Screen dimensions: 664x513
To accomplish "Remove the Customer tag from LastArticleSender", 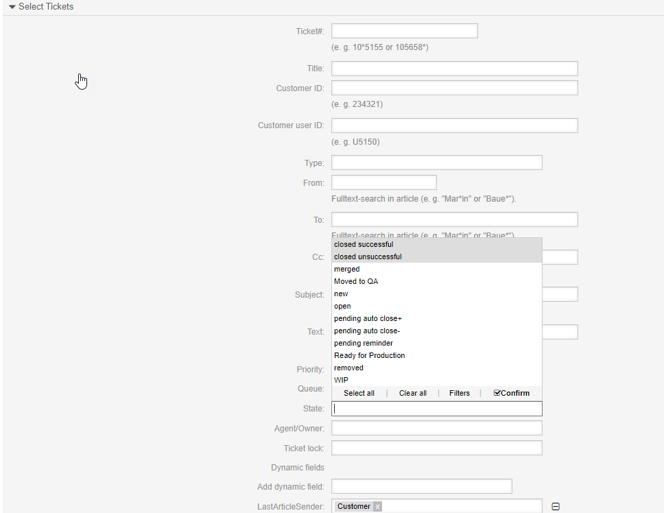I will [x=377, y=507].
